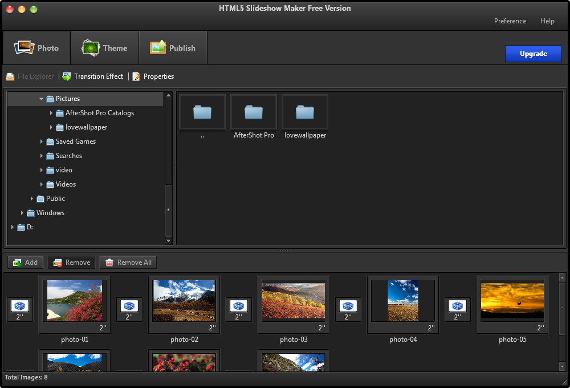The image size is (570, 388).
Task: Open the Help menu
Action: pyautogui.click(x=547, y=21)
